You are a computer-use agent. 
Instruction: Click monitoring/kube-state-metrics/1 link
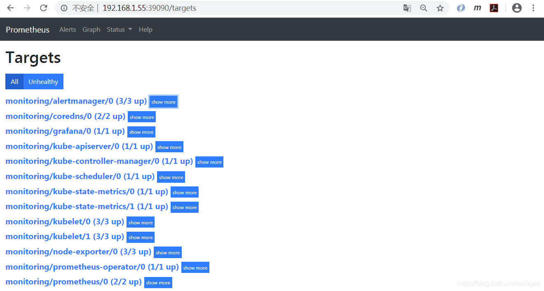pyautogui.click(x=87, y=206)
